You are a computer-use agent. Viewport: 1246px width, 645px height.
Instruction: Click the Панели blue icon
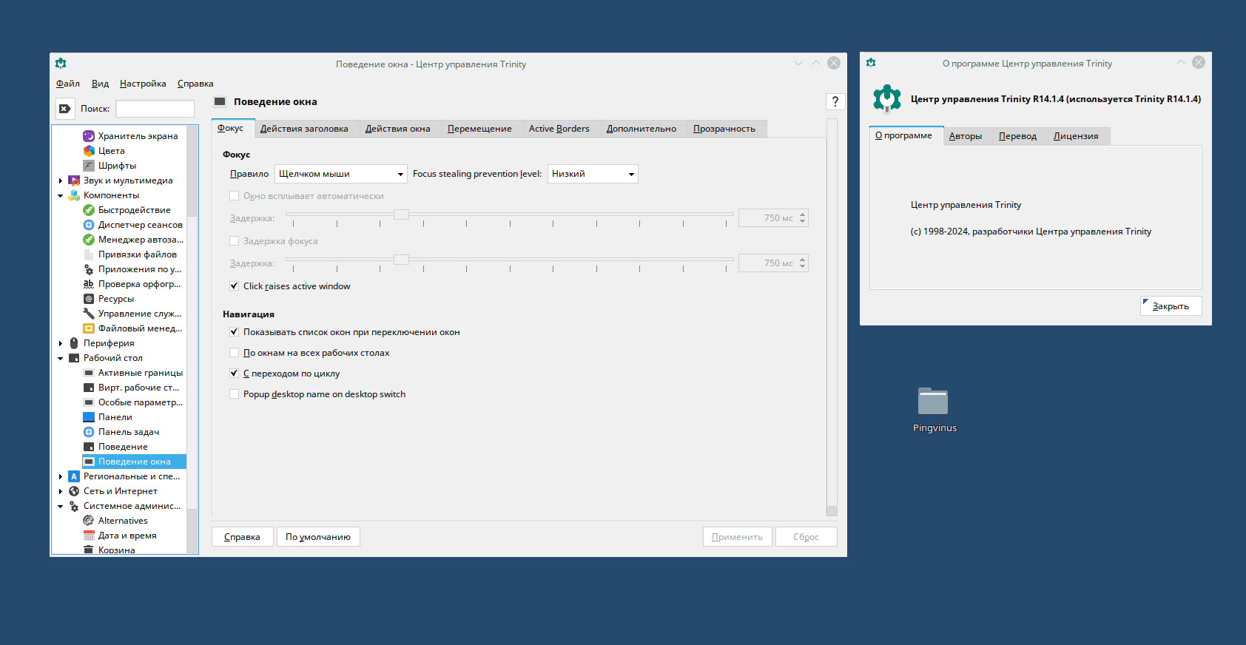click(89, 417)
